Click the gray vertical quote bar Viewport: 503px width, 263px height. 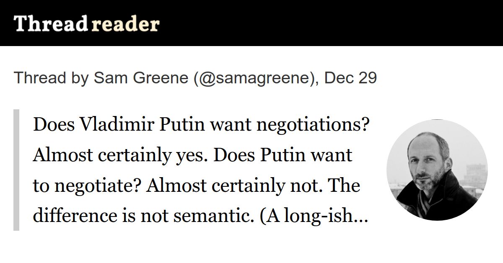(x=16, y=170)
